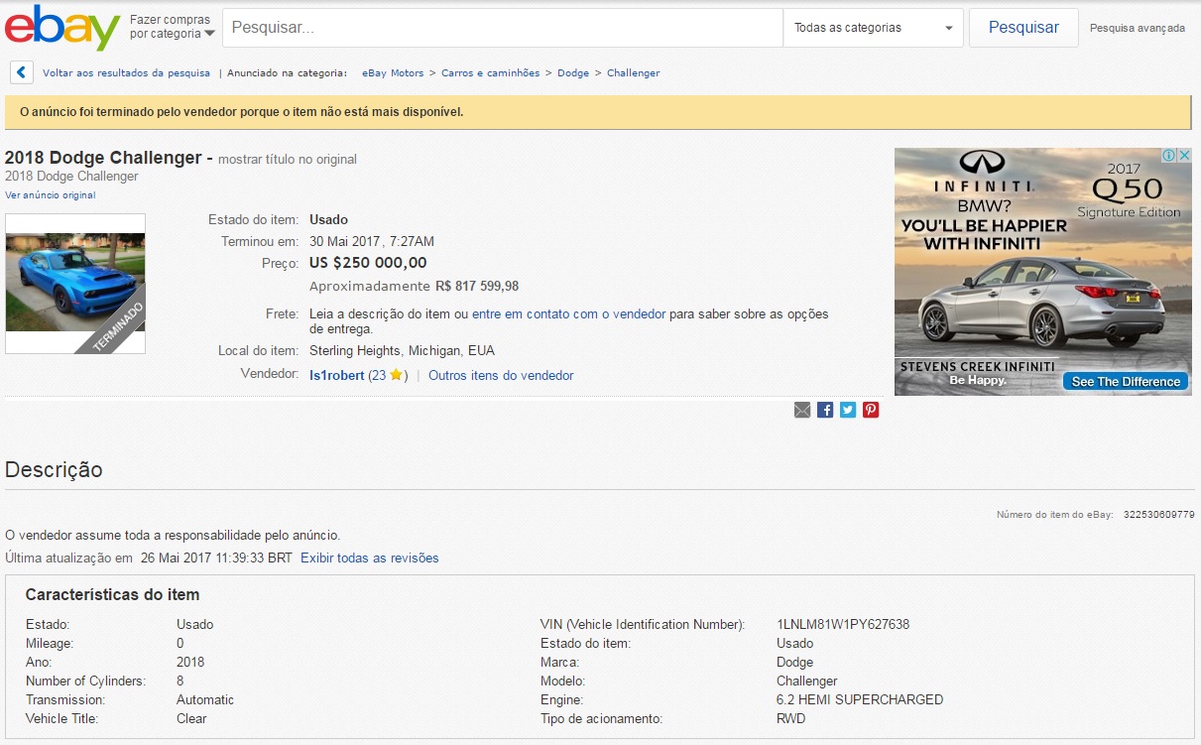Share listing on Pinterest
Image resolution: width=1201 pixels, height=745 pixels.
point(871,410)
